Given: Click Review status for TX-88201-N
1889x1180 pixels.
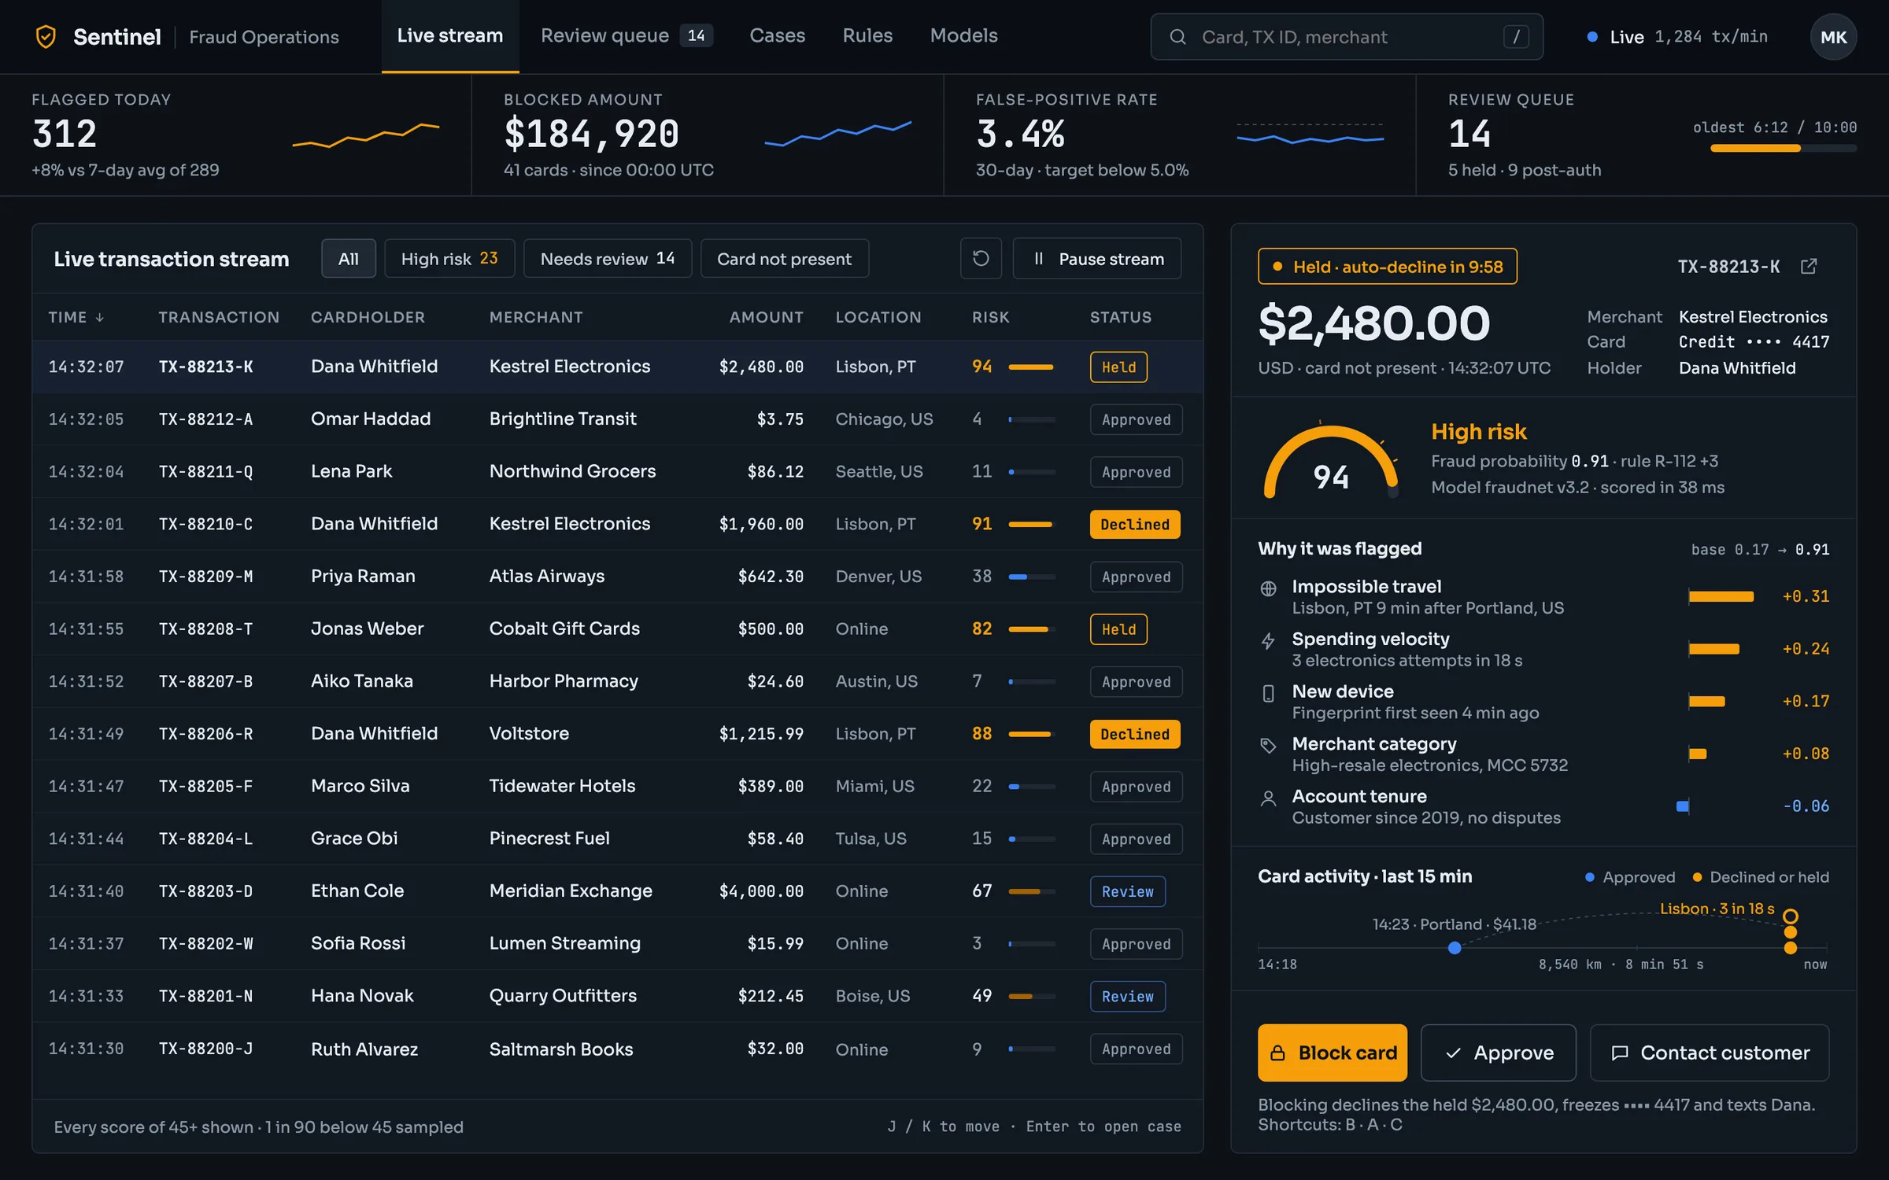Looking at the screenshot, I should pyautogui.click(x=1127, y=997).
